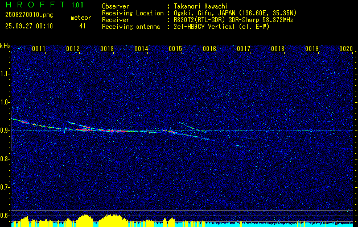The width and height of the screenshot is (358, 227).
Task: Click the 0018 time marker
Action: pos(278,49)
